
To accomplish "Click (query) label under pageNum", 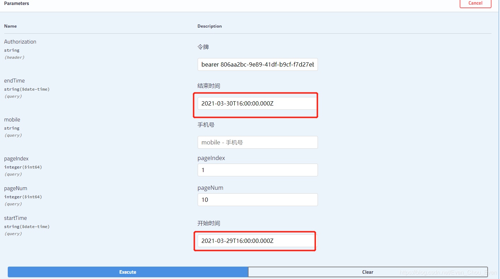I will pos(13,204).
